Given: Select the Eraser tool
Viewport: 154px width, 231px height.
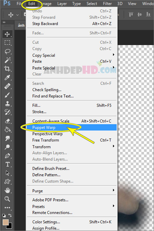Looking at the screenshot, I should 7,121.
